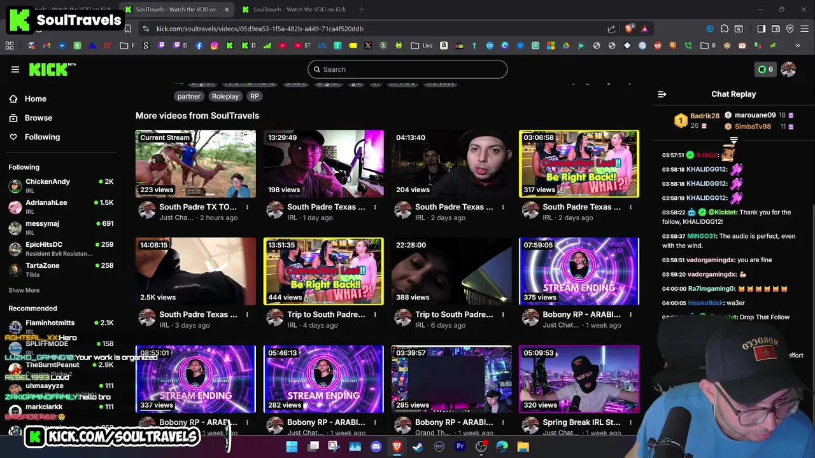Open Brave Rewards triangle icon

tap(644, 29)
